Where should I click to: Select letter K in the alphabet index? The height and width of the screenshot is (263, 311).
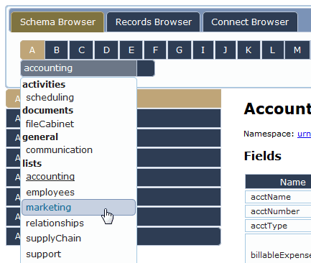click(249, 50)
